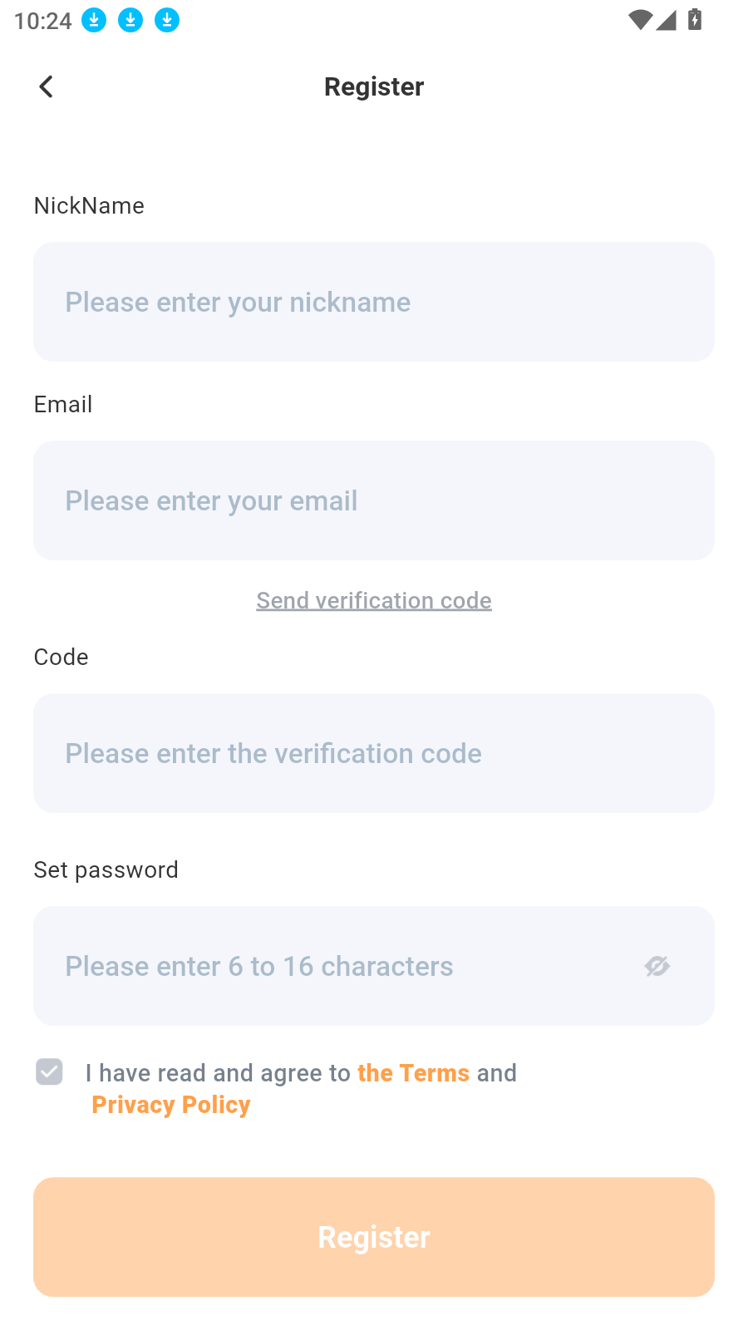Viewport: 748px width, 1330px height.
Task: Focus the email input field
Action: pos(374,500)
